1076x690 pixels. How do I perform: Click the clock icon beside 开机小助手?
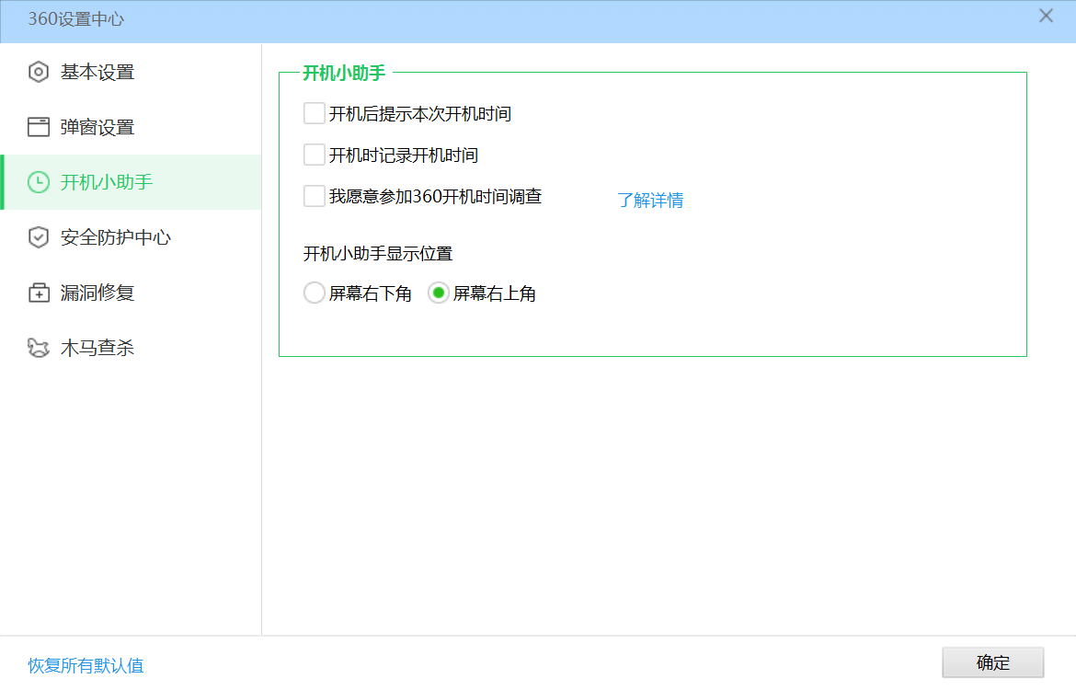tap(39, 182)
